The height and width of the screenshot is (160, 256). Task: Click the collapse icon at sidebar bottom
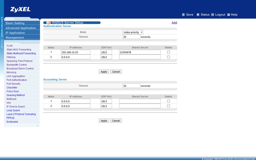pos(38,126)
